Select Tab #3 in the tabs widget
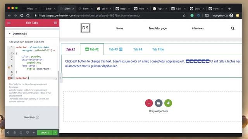Viewport: 248px width, 139px height. tap(115, 49)
